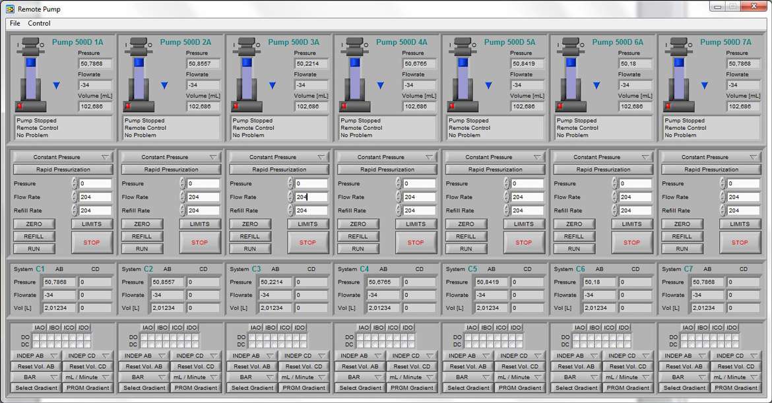
Task: Toggle the first DO checkbox for system C1
Action: [x=36, y=338]
